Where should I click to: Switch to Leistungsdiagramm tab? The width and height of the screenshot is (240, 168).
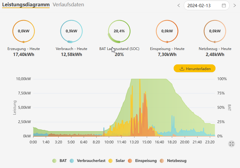click(26, 4)
